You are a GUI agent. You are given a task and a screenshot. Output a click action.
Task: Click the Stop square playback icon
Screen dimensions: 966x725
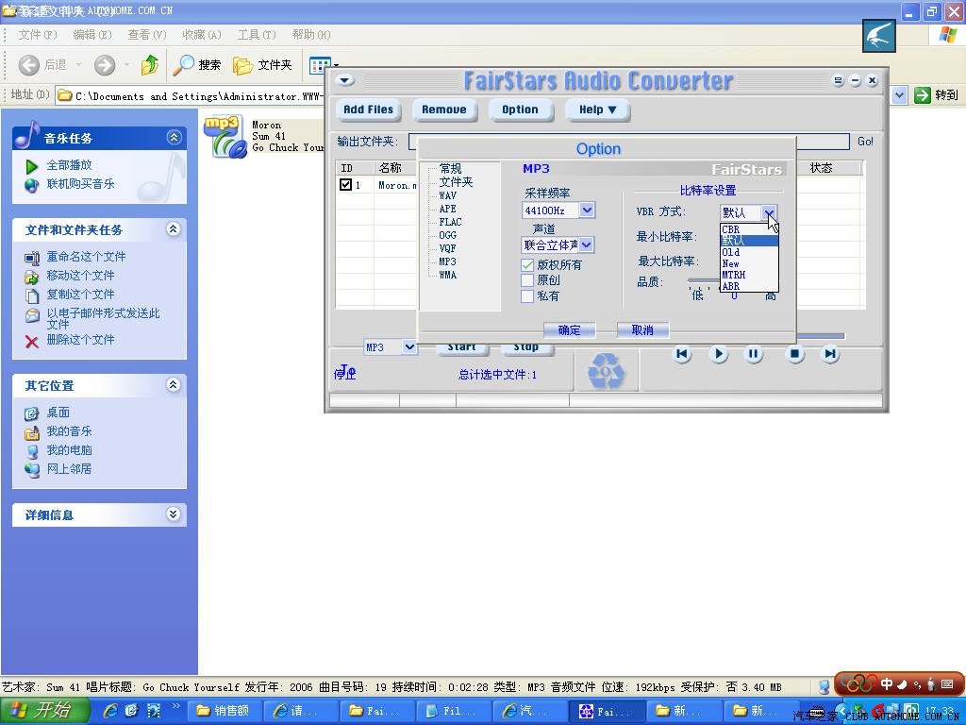(x=795, y=354)
